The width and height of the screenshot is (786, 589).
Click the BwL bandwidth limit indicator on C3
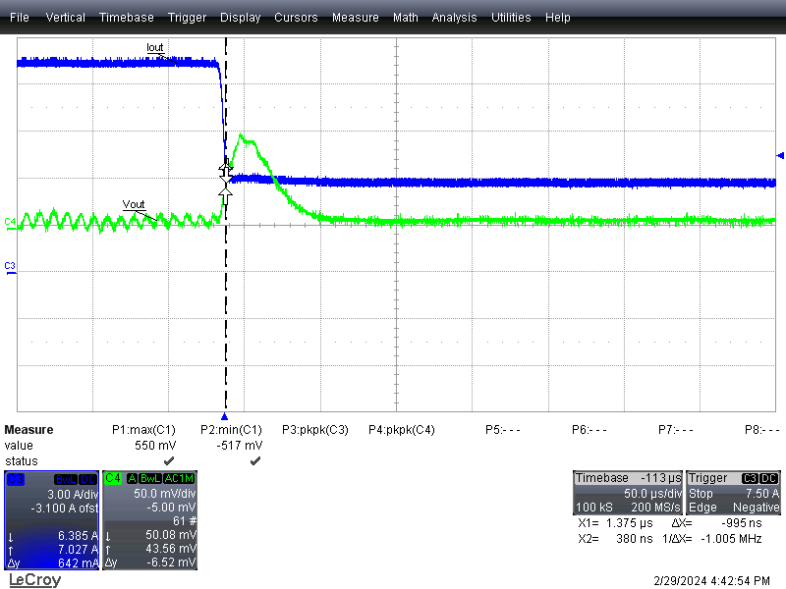pyautogui.click(x=65, y=479)
